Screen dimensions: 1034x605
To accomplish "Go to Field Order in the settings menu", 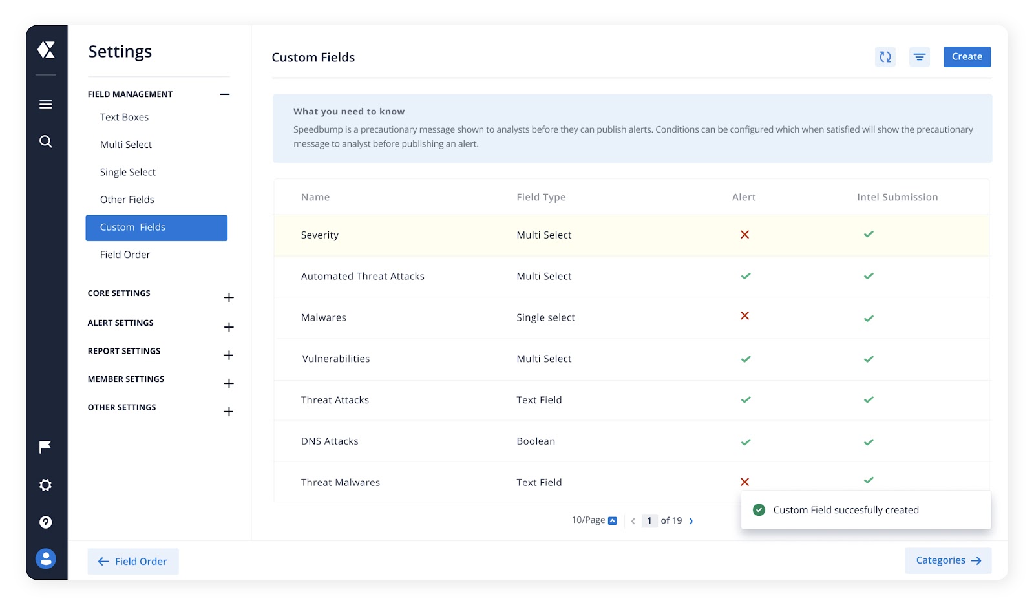I will [125, 255].
